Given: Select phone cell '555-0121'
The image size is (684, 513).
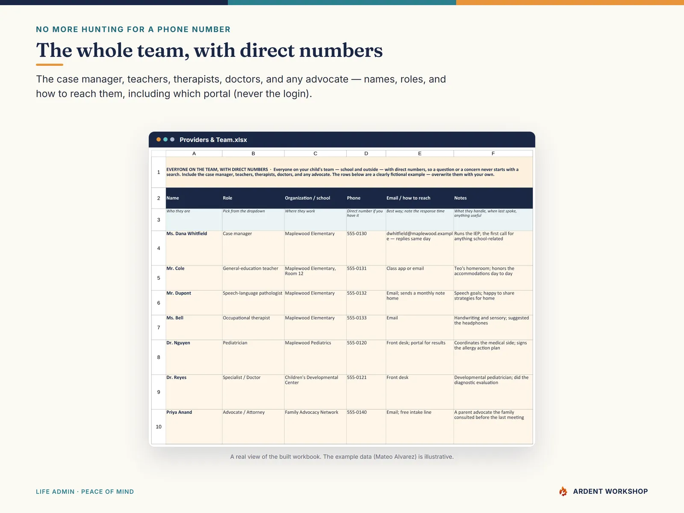Looking at the screenshot, I should tap(366, 392).
